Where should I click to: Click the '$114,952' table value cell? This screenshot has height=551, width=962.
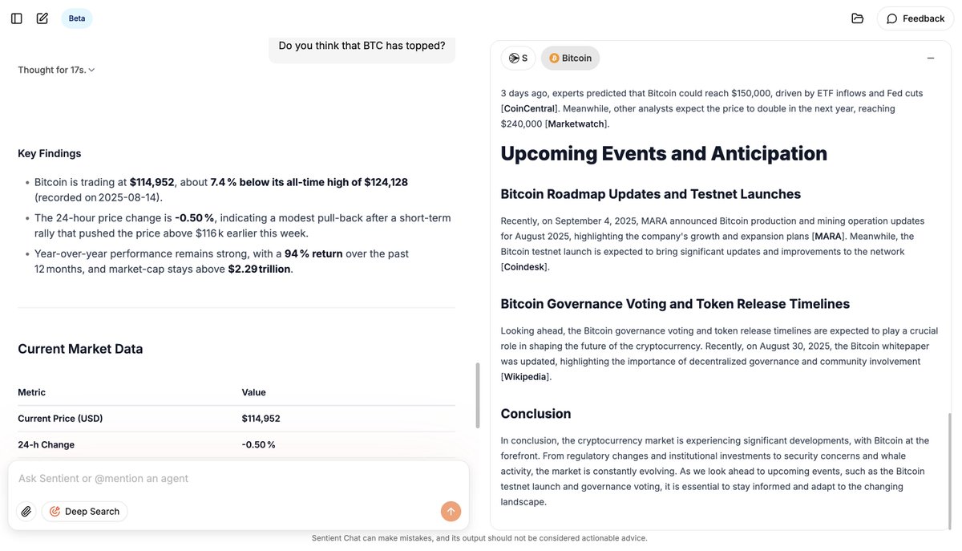261,419
